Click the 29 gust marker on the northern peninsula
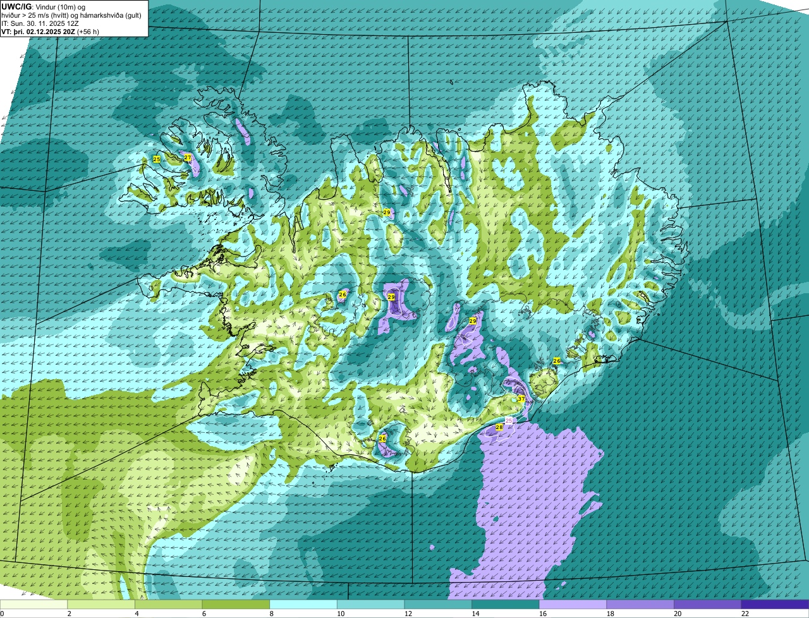Screen dimensions: 809x618 387,212
